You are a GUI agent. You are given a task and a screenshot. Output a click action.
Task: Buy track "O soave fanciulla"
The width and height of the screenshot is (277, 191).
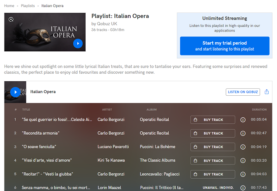coord(213,147)
